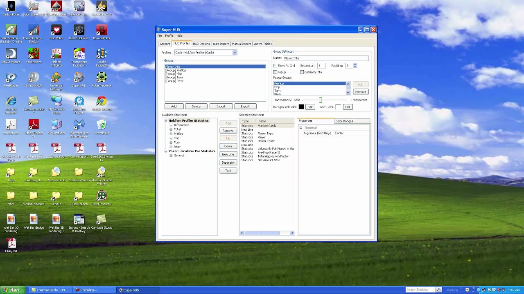Open the File menu
524x294 pixels.
pos(160,36)
